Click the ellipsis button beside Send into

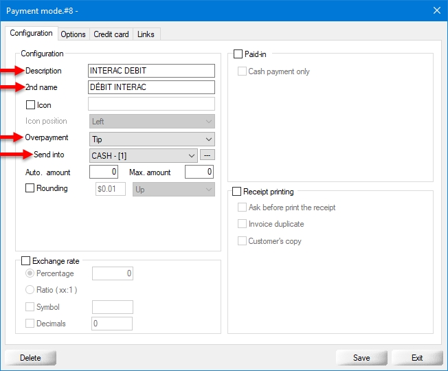coord(208,155)
